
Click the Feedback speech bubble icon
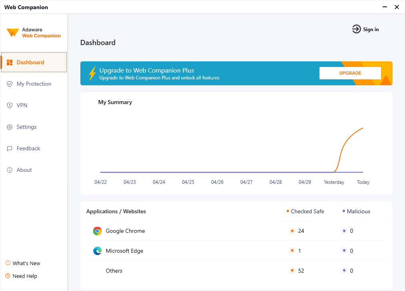10,148
